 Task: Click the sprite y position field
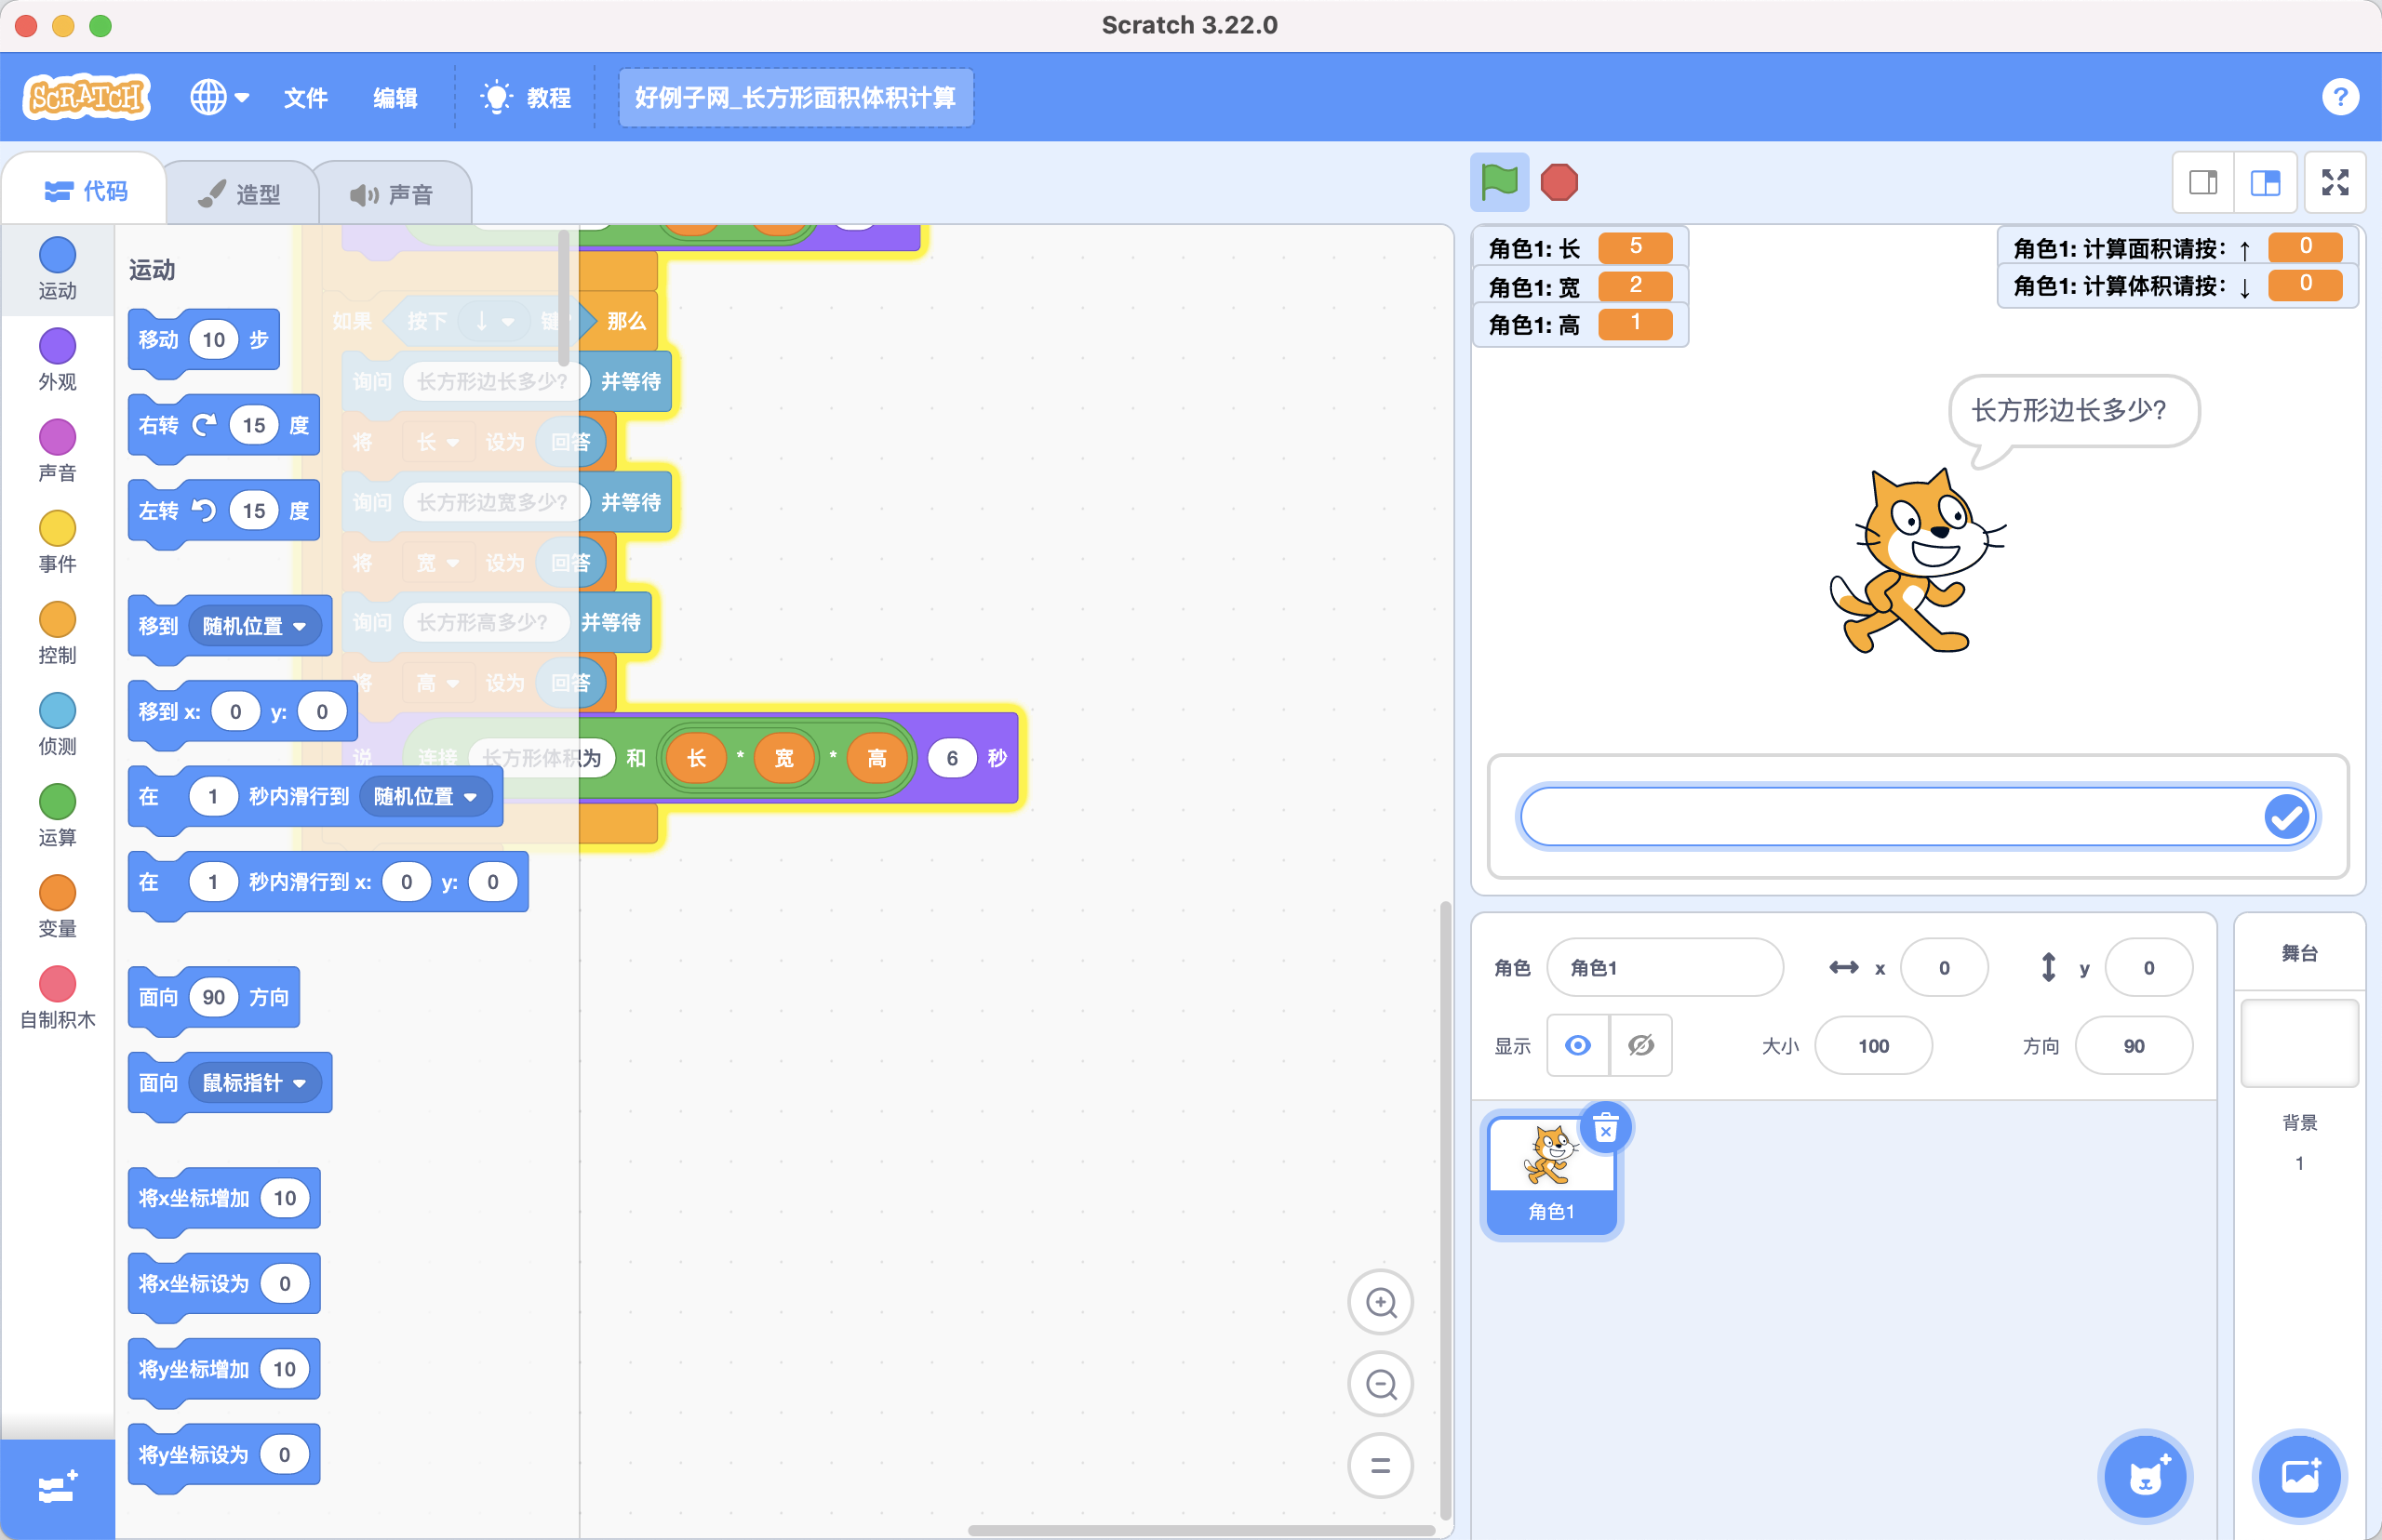coord(2148,967)
